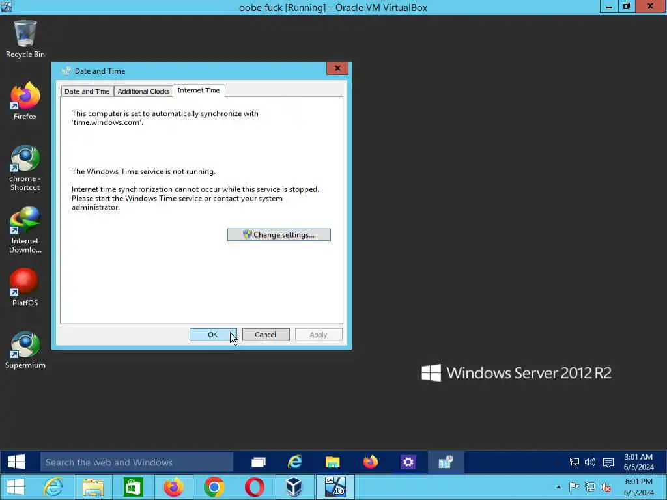Image resolution: width=667 pixels, height=500 pixels.
Task: Select the Supermium desktop shortcut
Action: (x=25, y=350)
